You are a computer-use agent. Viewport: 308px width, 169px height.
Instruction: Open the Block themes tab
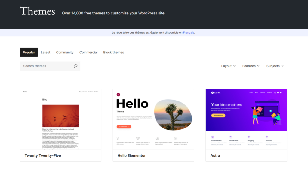pos(113,52)
